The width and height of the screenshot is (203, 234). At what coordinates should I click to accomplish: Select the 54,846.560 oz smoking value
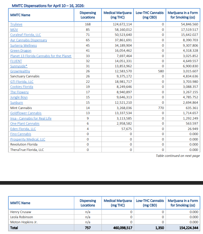[190, 24]
